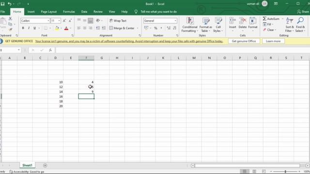Decrease indent of cell
310x174 pixels.
pyautogui.click(x=98, y=28)
